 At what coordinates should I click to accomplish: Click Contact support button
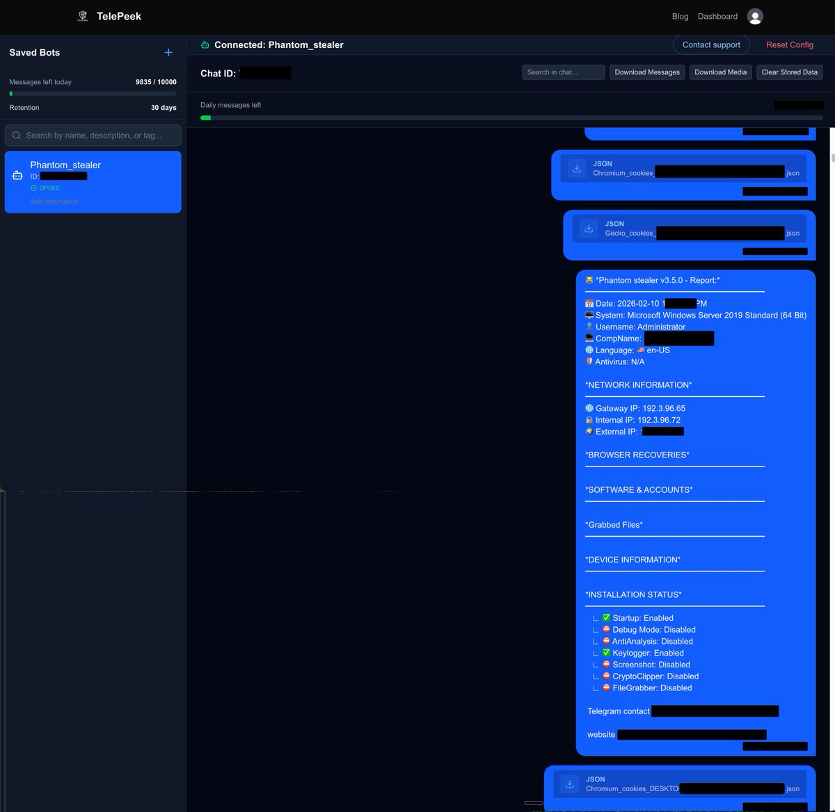(x=711, y=44)
